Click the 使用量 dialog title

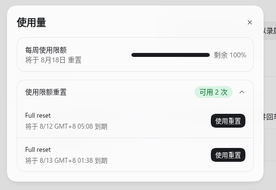tap(31, 22)
